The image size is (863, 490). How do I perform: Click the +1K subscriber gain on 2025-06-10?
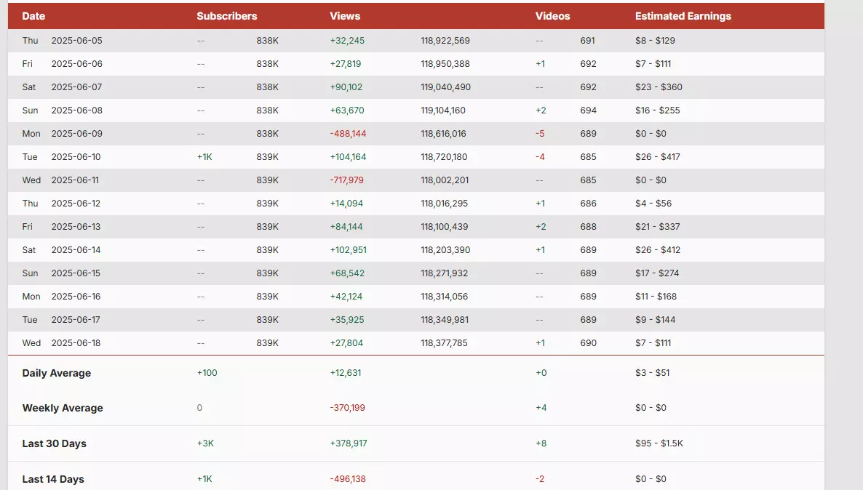(204, 157)
